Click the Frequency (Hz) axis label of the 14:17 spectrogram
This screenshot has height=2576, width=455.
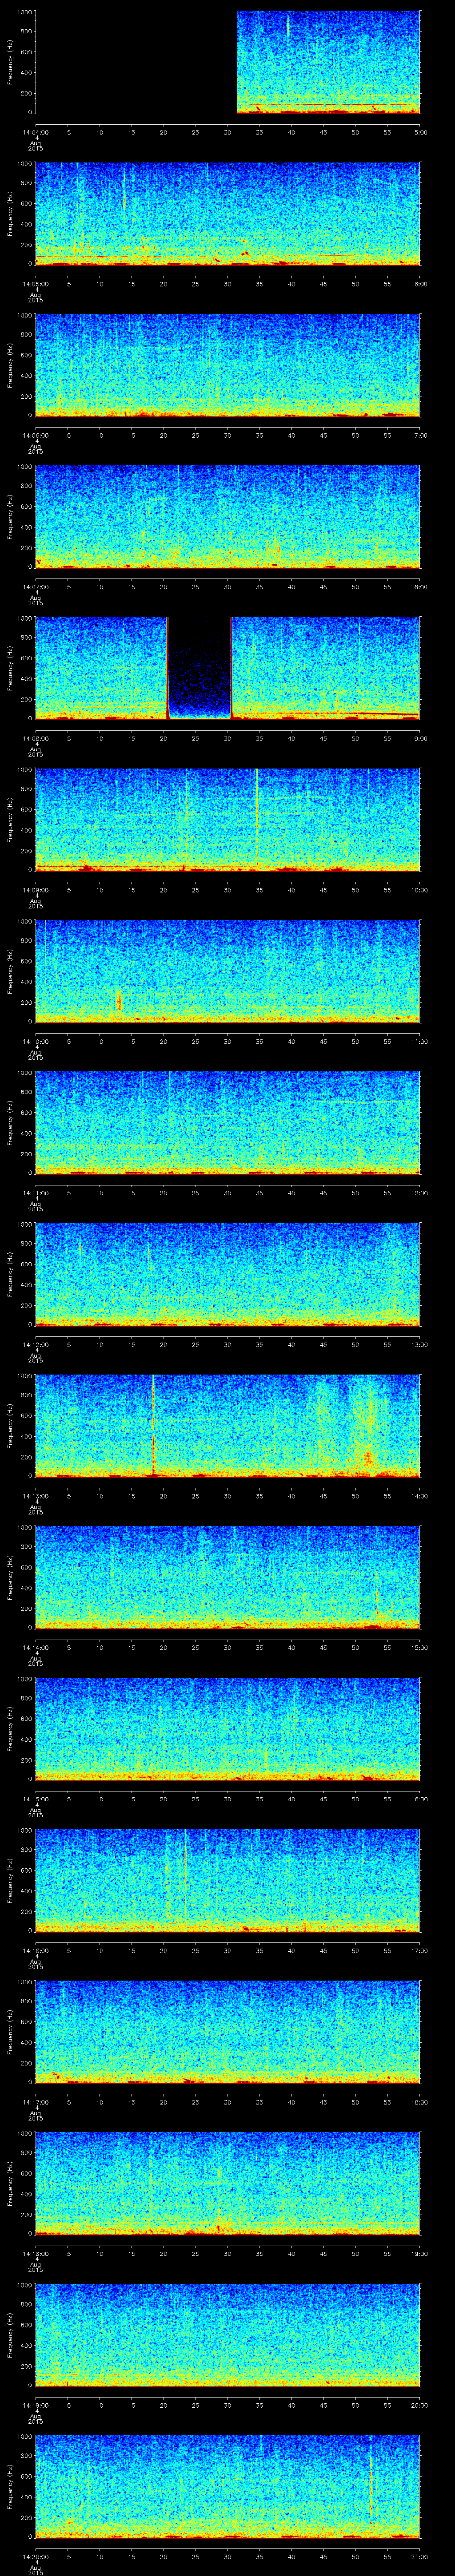click(x=10, y=2032)
